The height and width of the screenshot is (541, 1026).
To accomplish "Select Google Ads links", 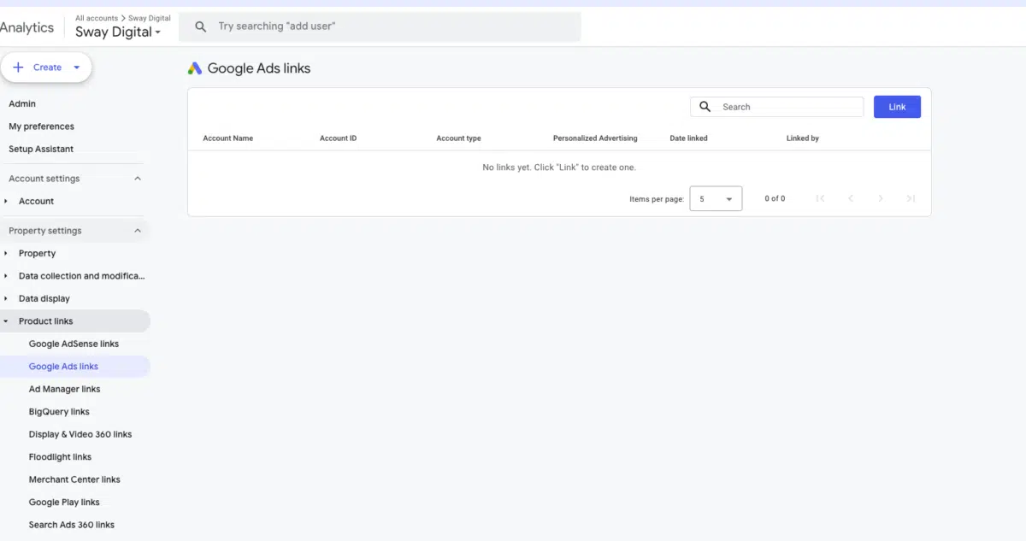I will point(63,367).
